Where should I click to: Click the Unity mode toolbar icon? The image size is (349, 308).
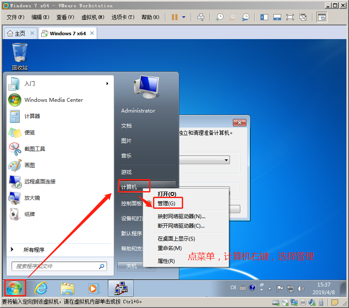pos(303,17)
